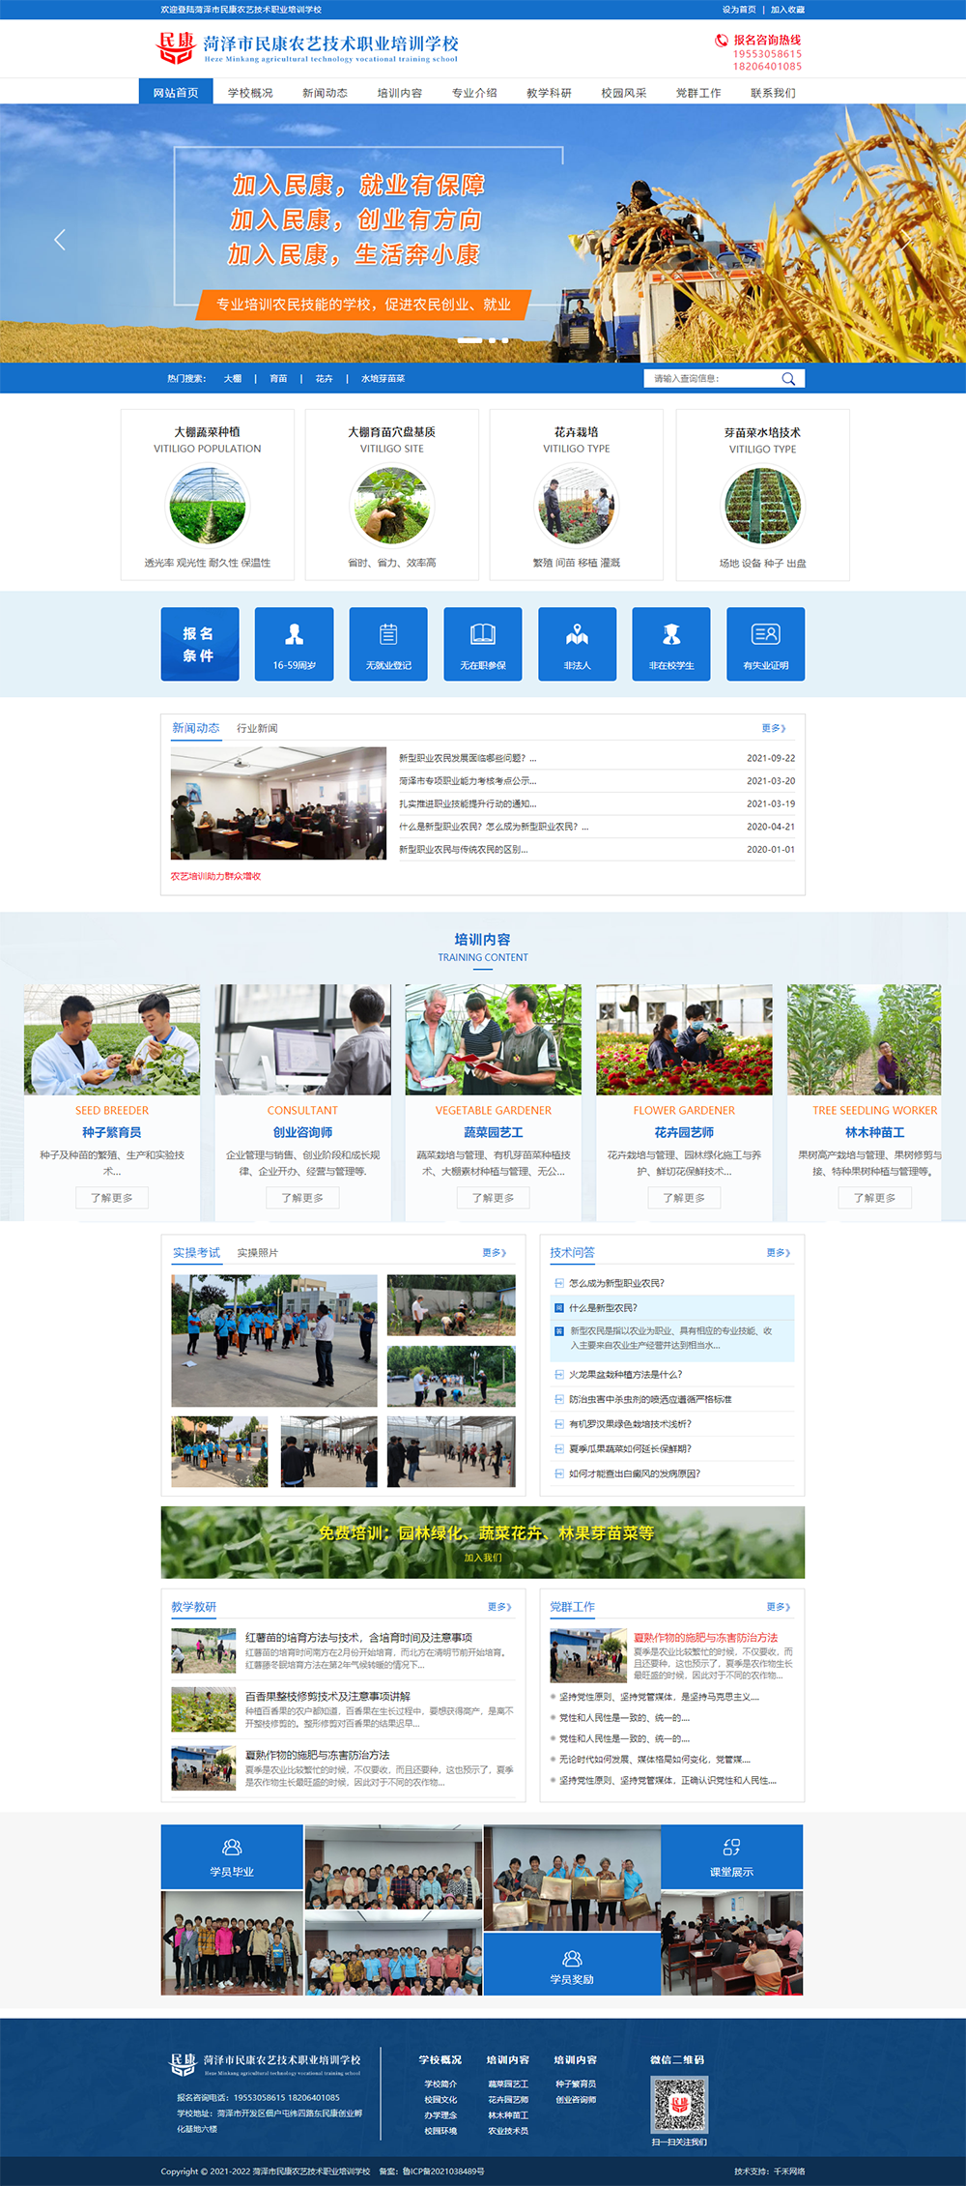
Task: Click the 非在校学生 graduate icon
Action: click(x=671, y=634)
